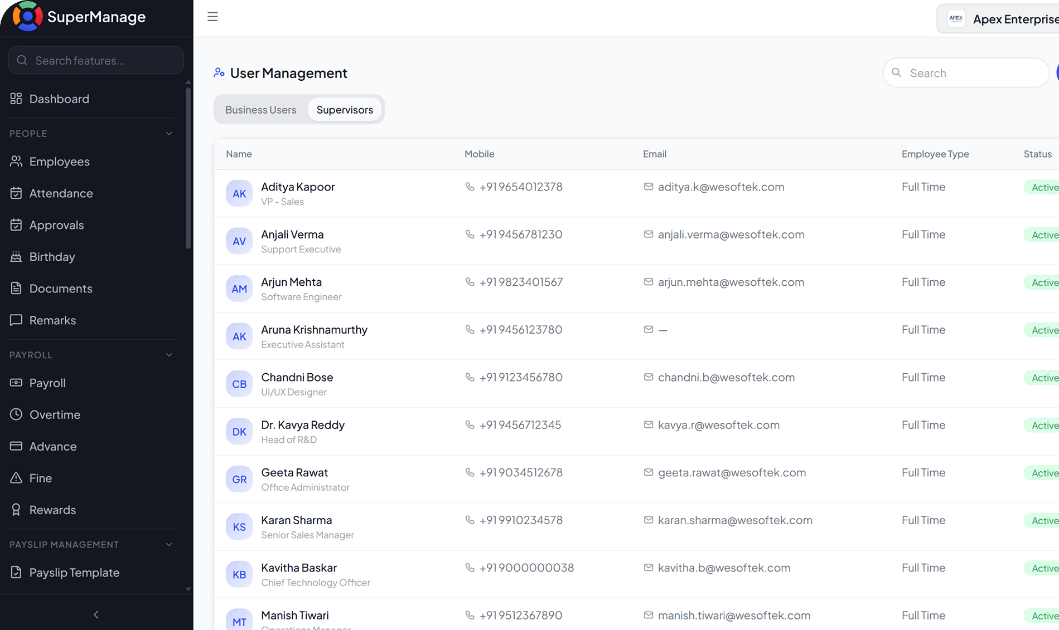The image size is (1059, 630).
Task: Click the CB avatar of Chandni Bose
Action: (x=239, y=384)
